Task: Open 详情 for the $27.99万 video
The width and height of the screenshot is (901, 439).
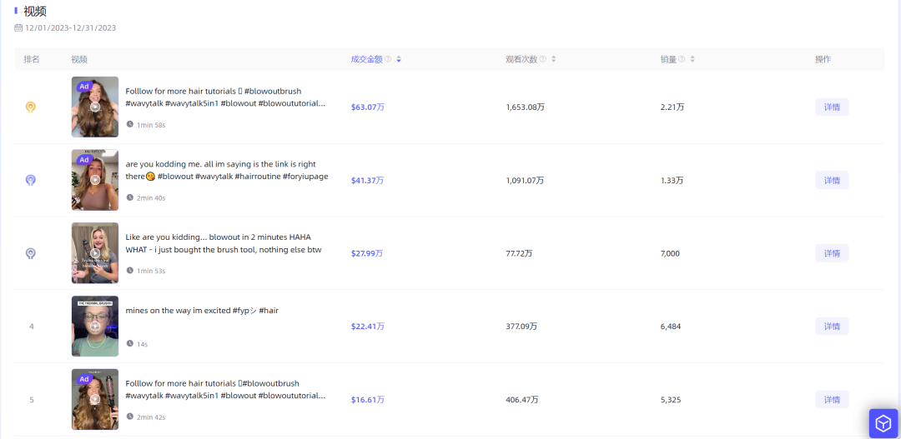Action: click(832, 253)
